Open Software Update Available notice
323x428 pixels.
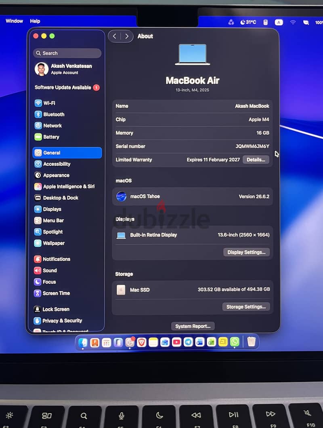(x=67, y=87)
